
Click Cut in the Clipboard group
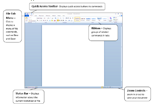pyautogui.click(x=30, y=17)
